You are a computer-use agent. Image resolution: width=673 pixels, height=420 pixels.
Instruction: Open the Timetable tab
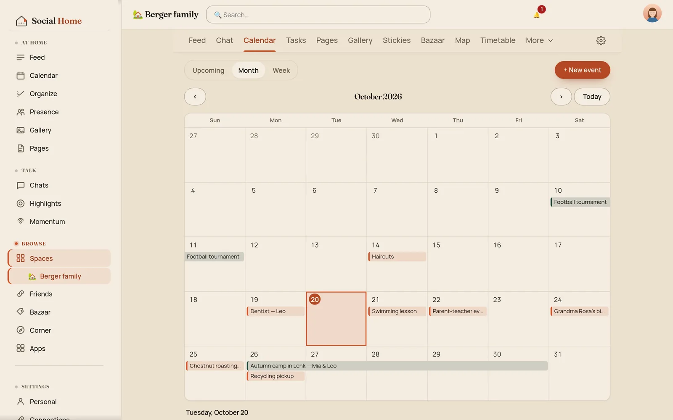pos(498,40)
